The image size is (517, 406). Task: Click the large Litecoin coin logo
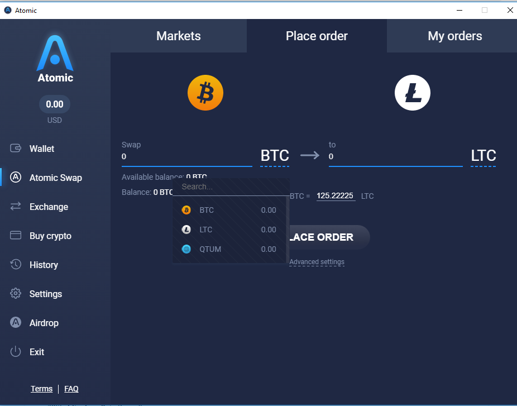(x=413, y=93)
